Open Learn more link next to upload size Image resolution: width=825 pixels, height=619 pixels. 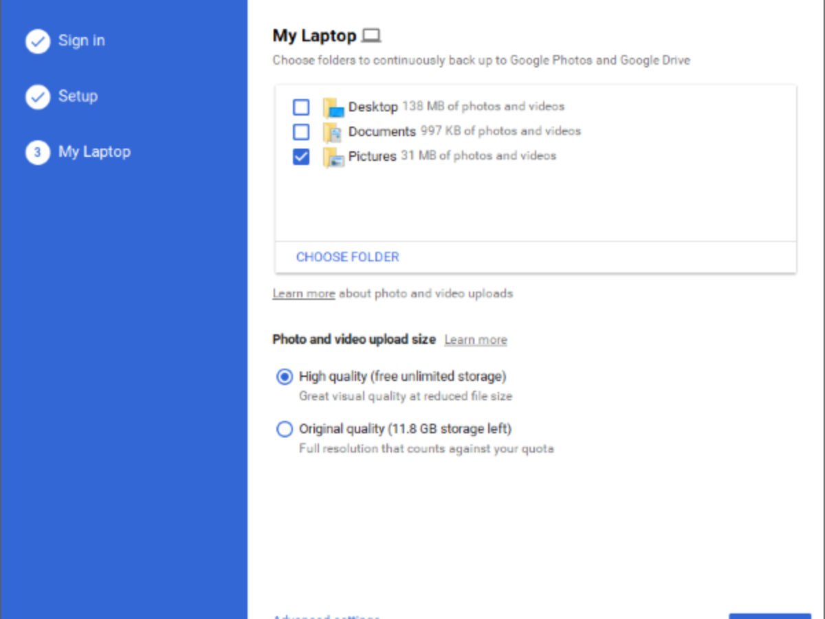(476, 340)
